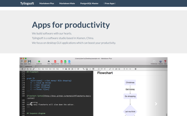Apply h2 heading in the editor toolbar
The height and width of the screenshot is (116, 187).
(x=43, y=69)
